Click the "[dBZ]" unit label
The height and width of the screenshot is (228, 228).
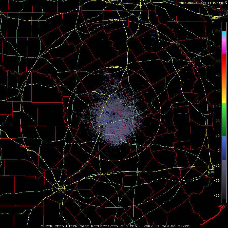215,17
